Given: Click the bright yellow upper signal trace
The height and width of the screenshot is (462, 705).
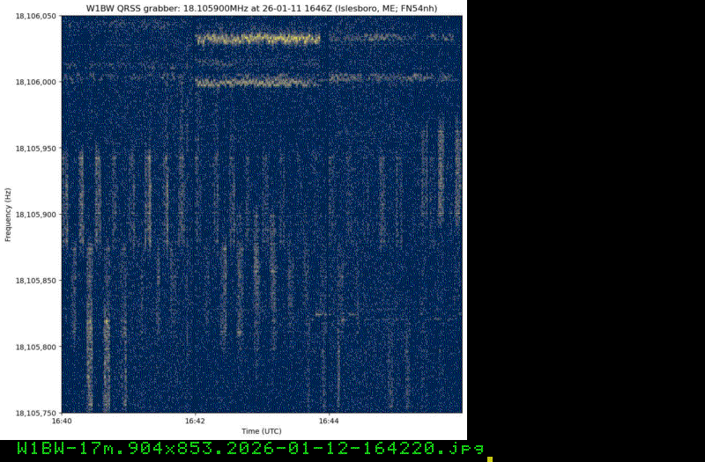Looking at the screenshot, I should (x=257, y=39).
